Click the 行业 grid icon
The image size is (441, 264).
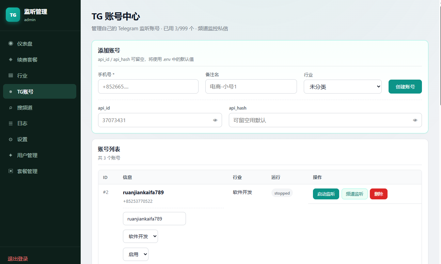(11, 76)
